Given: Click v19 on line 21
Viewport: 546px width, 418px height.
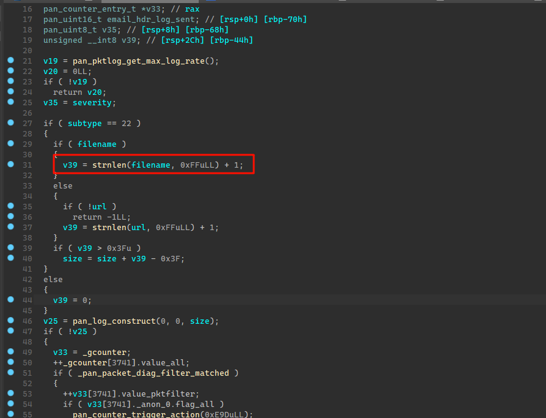Looking at the screenshot, I should 51,61.
